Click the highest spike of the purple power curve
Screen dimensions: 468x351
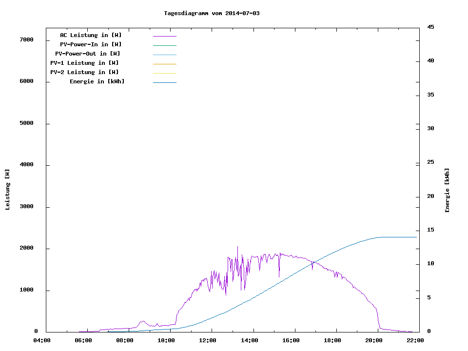coord(237,247)
